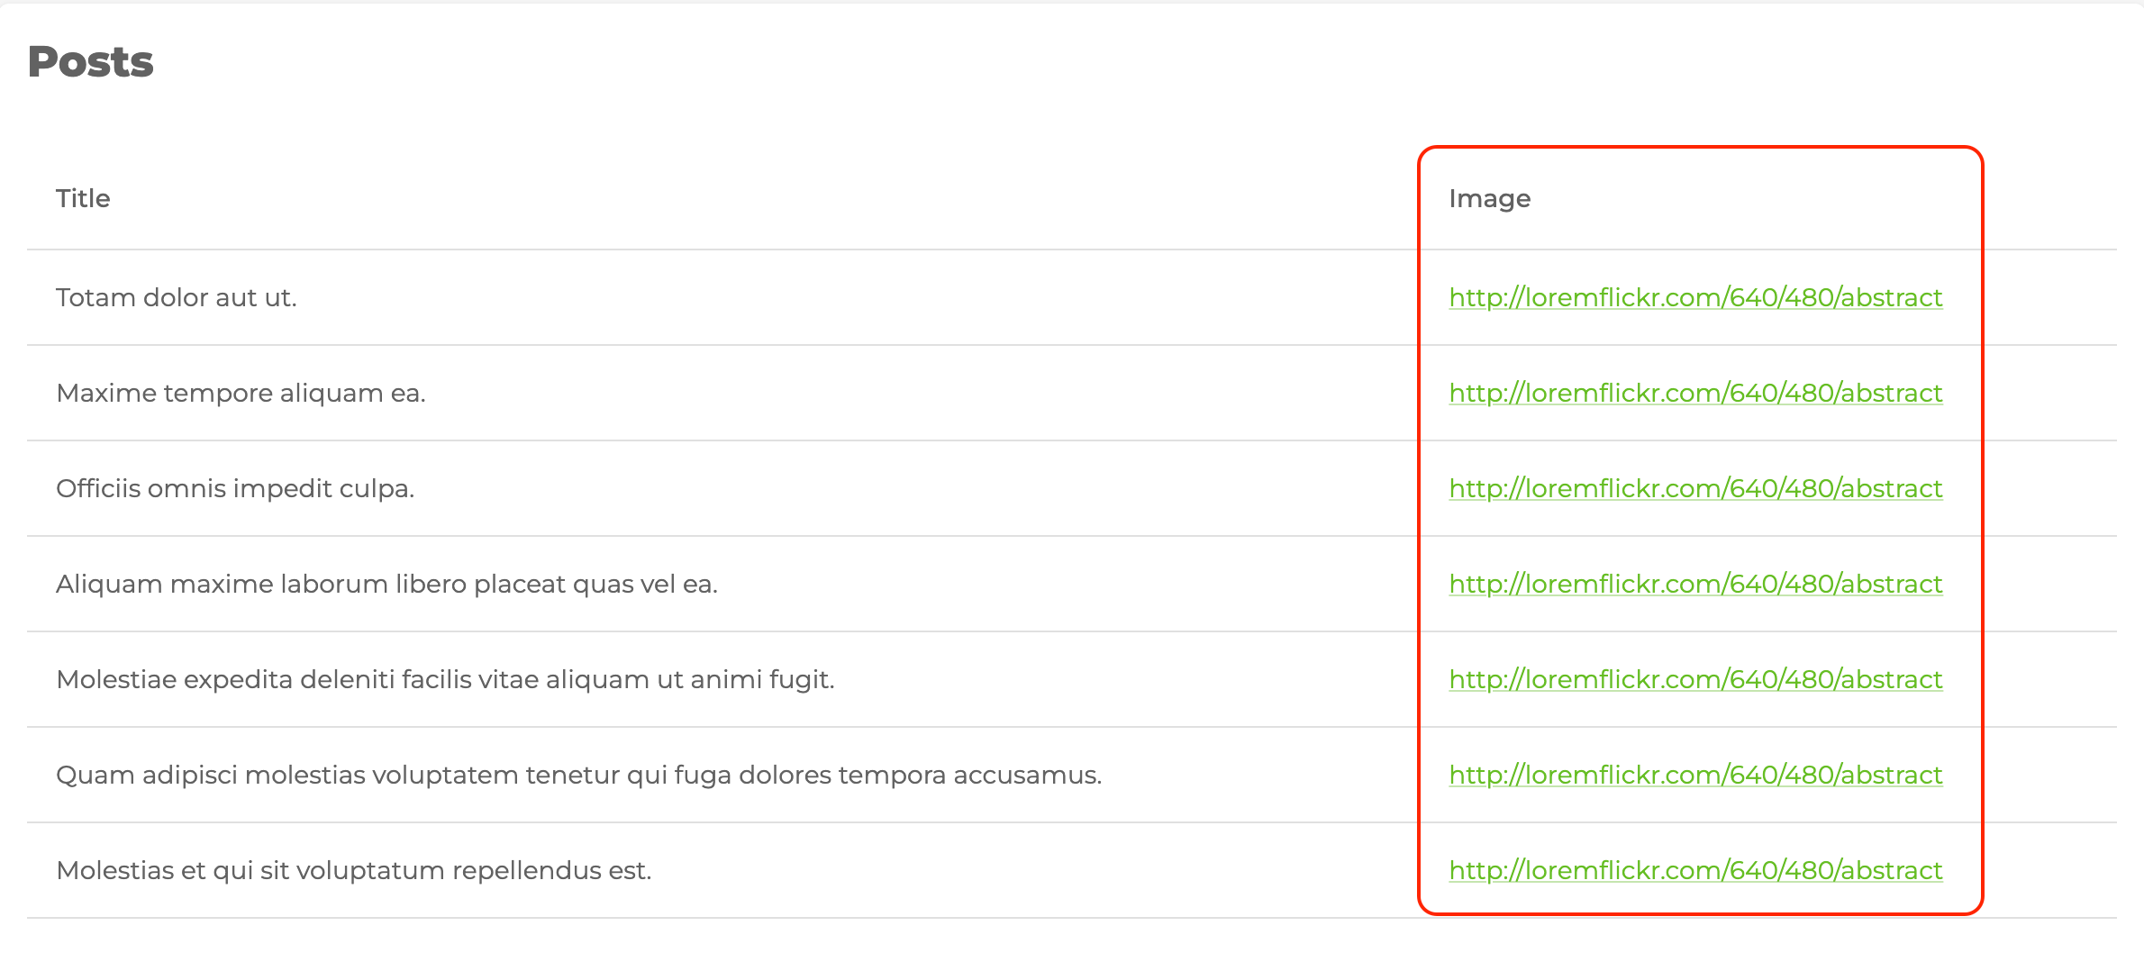Click the fourth loremflickr link in Image column
The height and width of the screenshot is (953, 2144).
(x=1695, y=584)
